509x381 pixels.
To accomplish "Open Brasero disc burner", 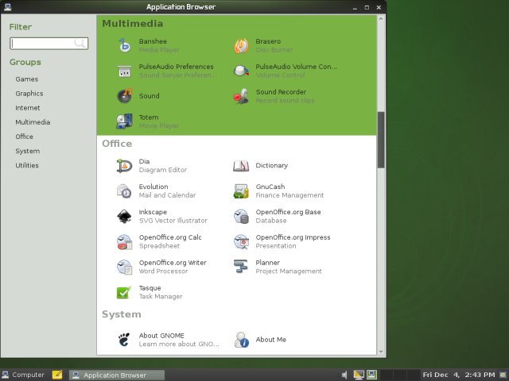I will pyautogui.click(x=241, y=46).
